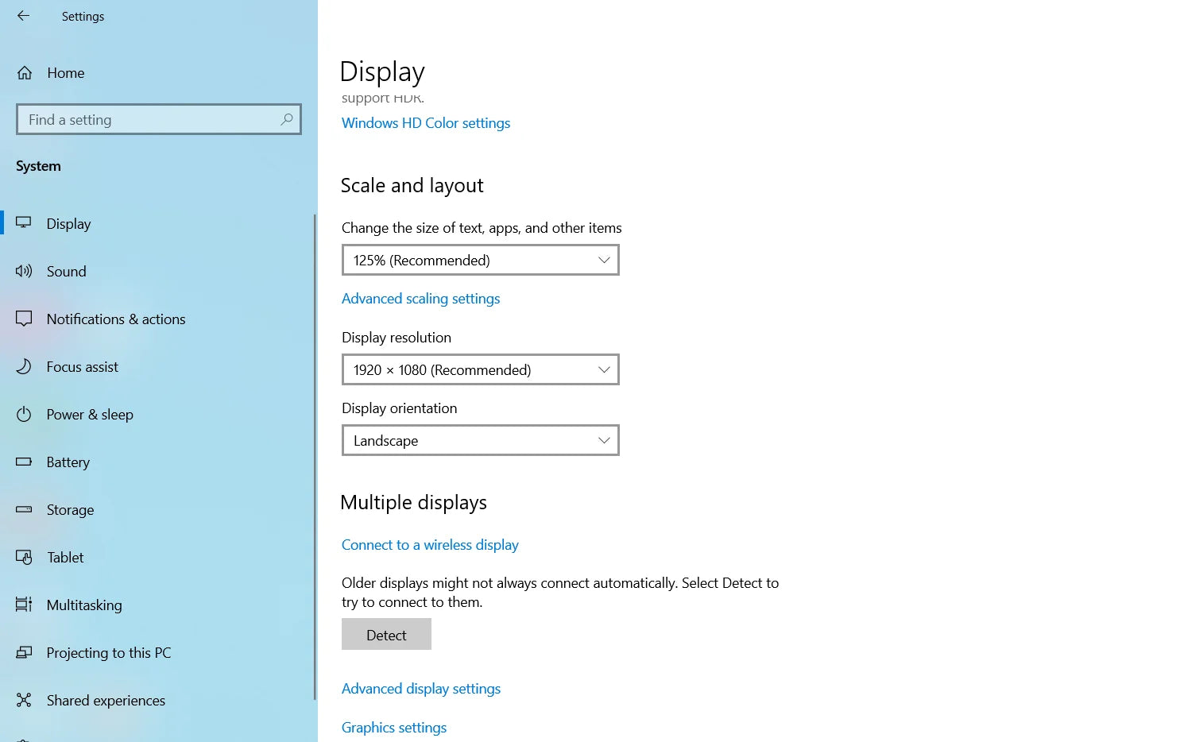Open Graphics settings link

tap(394, 728)
